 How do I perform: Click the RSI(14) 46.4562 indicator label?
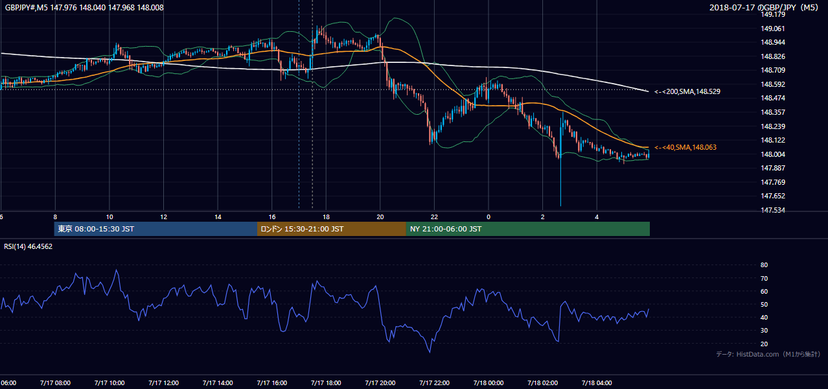[x=29, y=246]
